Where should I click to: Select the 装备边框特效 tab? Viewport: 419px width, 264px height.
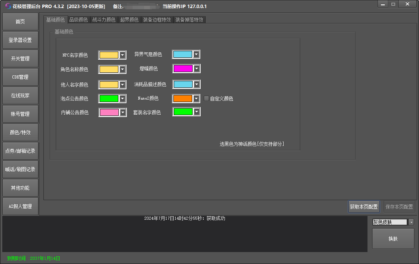pyautogui.click(x=157, y=20)
